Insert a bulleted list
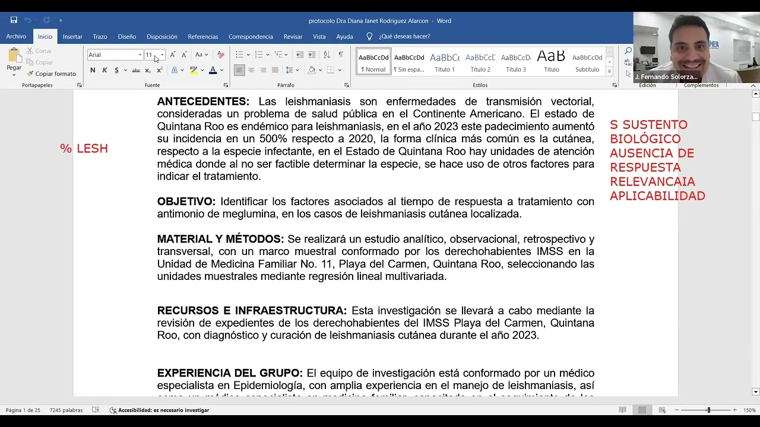This screenshot has width=760, height=427. pyautogui.click(x=239, y=55)
